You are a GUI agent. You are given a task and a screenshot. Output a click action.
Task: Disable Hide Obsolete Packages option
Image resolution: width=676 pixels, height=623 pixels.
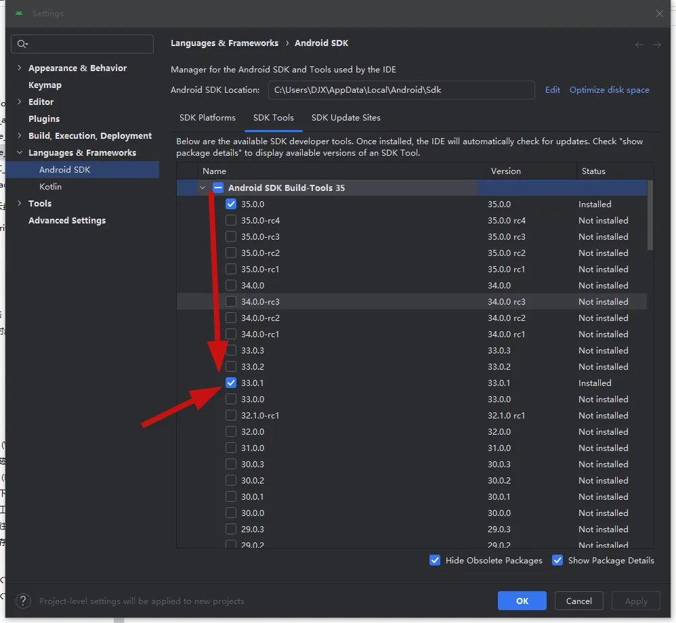point(435,560)
